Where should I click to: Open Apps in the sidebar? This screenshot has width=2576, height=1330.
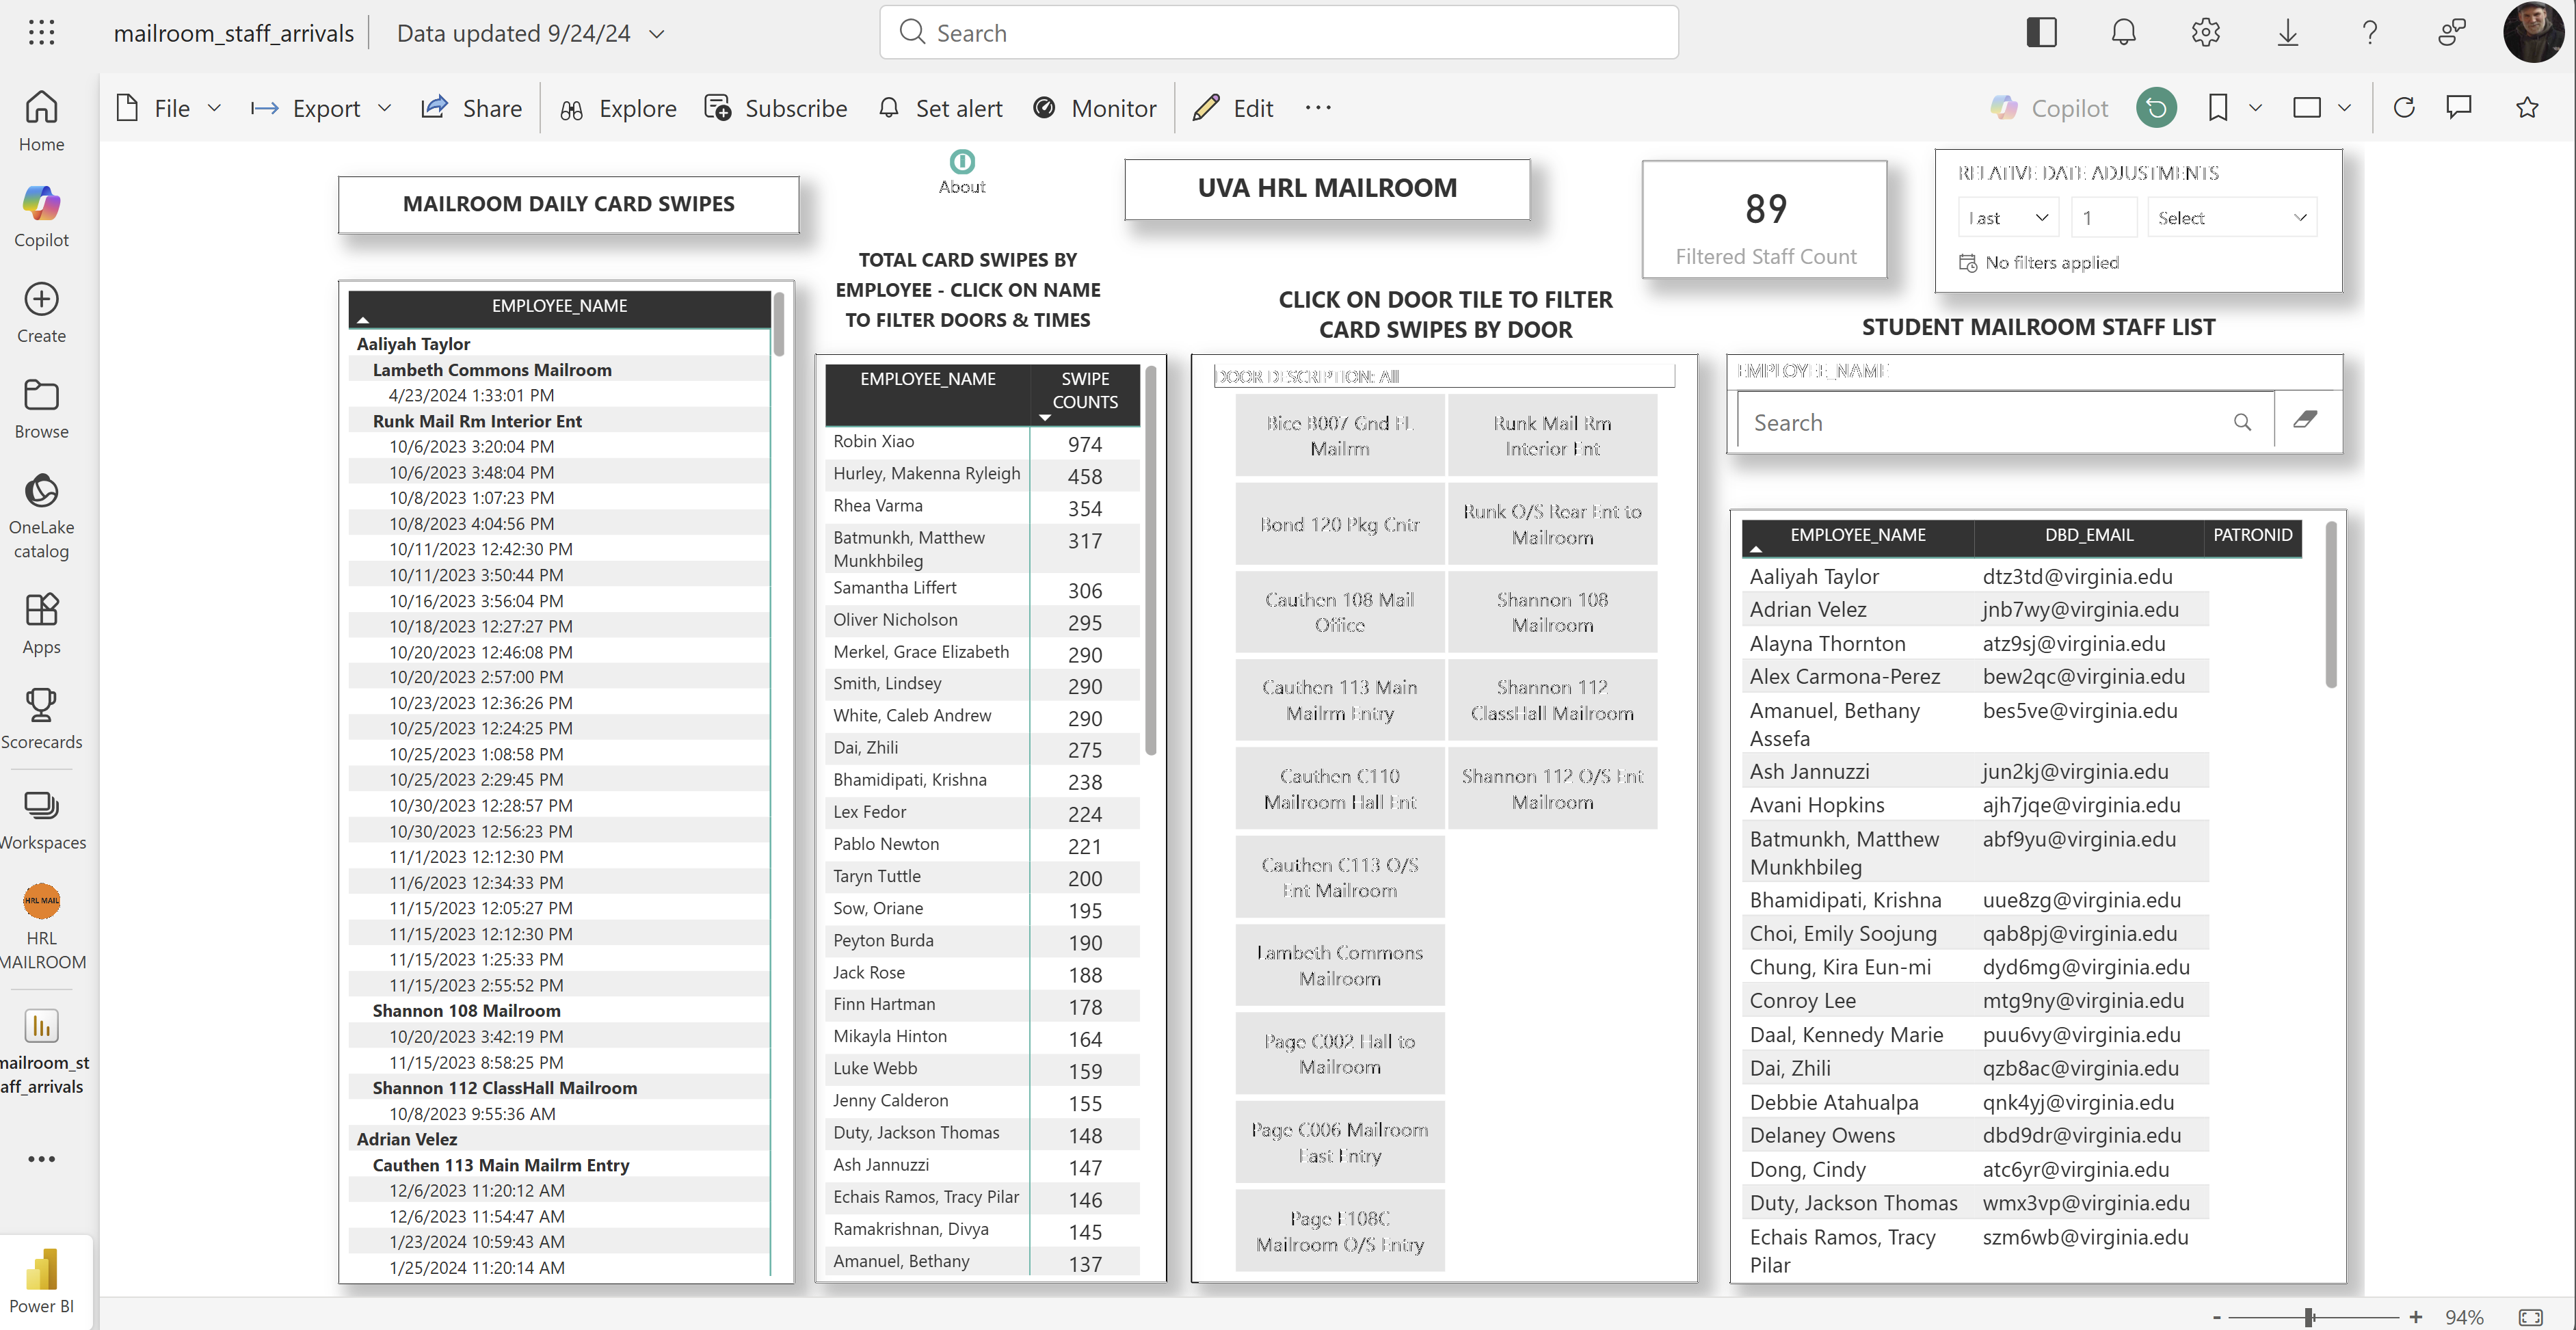(x=41, y=623)
